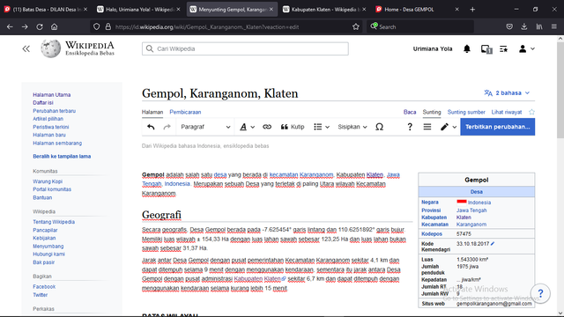Open Warung Kopi community link
The width and height of the screenshot is (564, 317).
48,181
